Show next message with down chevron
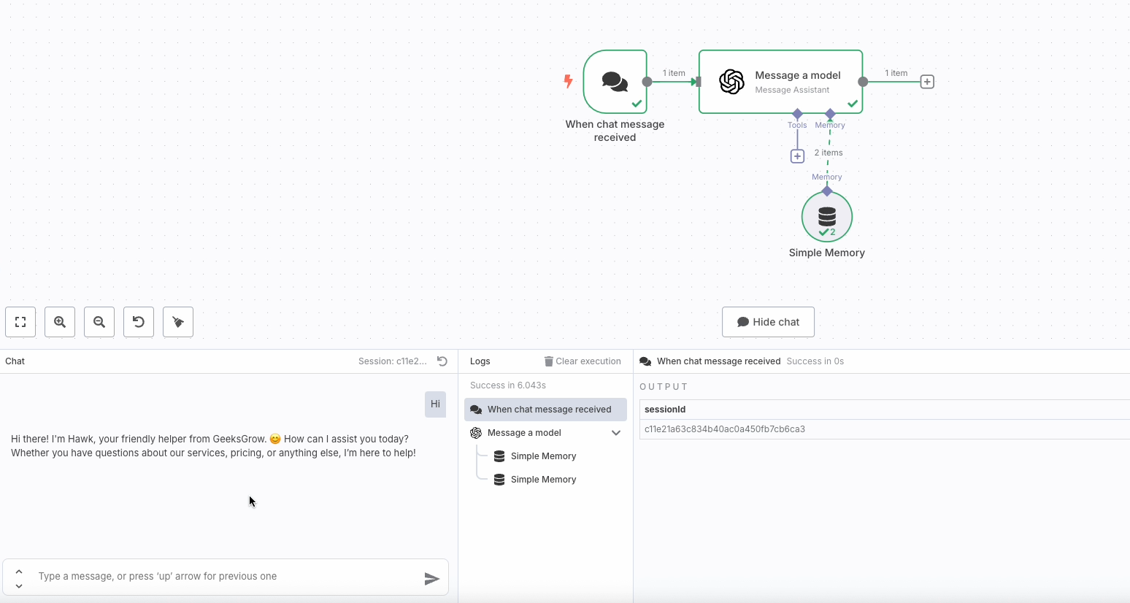 click(19, 585)
